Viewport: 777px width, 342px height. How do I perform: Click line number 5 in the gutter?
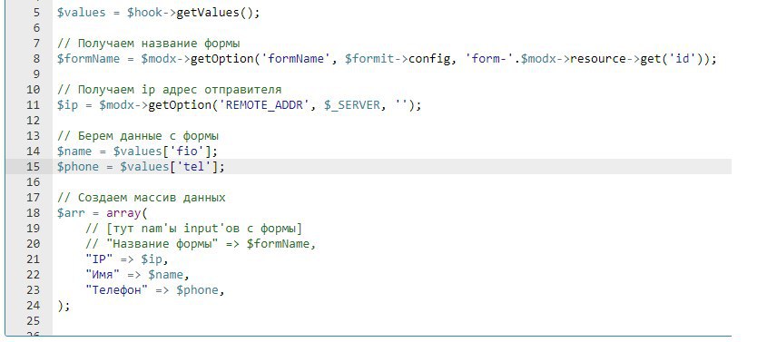(x=36, y=13)
